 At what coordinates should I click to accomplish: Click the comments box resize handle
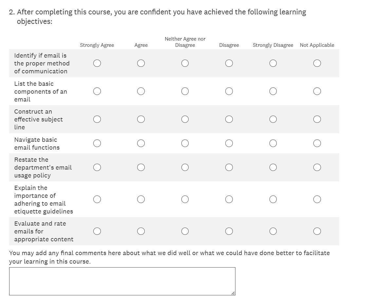pyautogui.click(x=233, y=293)
